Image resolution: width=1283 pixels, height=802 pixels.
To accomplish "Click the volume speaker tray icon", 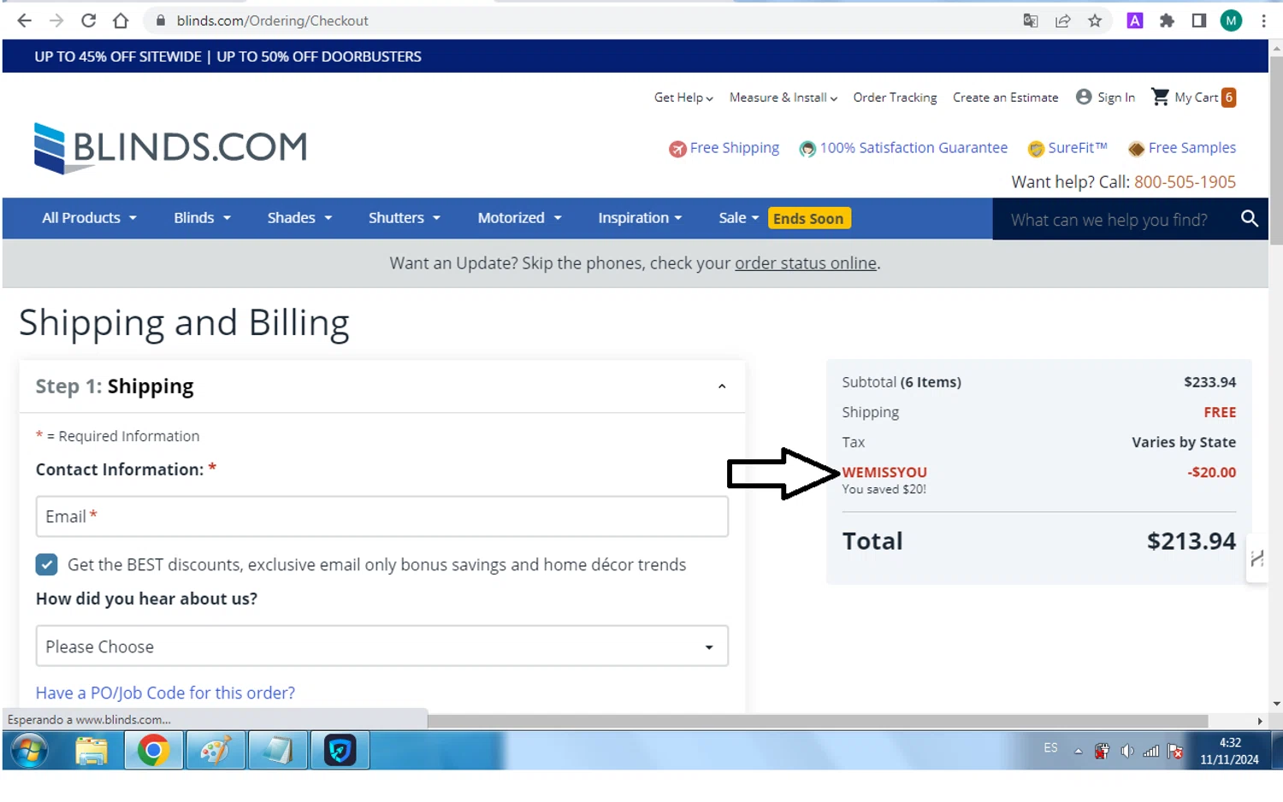I will 1127,751.
